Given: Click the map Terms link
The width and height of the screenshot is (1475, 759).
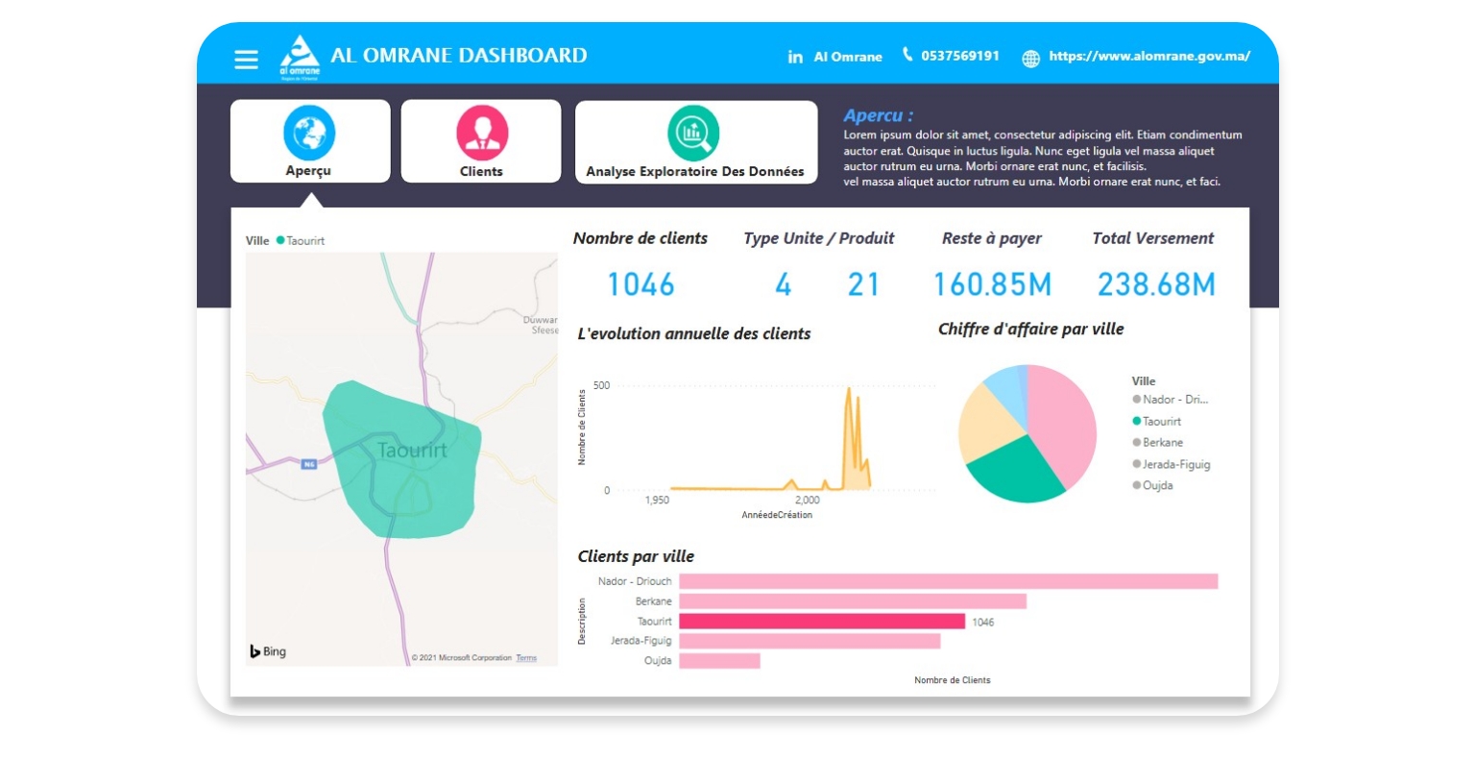Looking at the screenshot, I should click(x=526, y=658).
